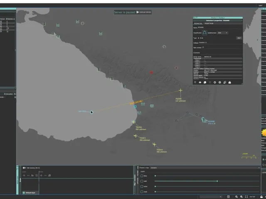Click the padlock icon in properties toolbar
The width and height of the screenshot is (266, 199).
coord(229,83)
